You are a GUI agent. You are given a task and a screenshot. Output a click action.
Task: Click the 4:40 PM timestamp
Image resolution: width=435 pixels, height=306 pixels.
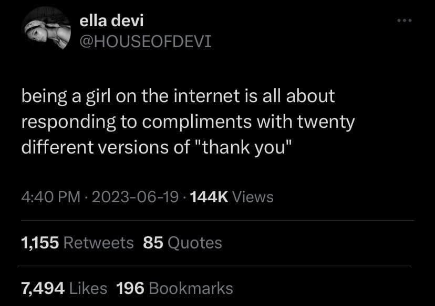pos(51,197)
